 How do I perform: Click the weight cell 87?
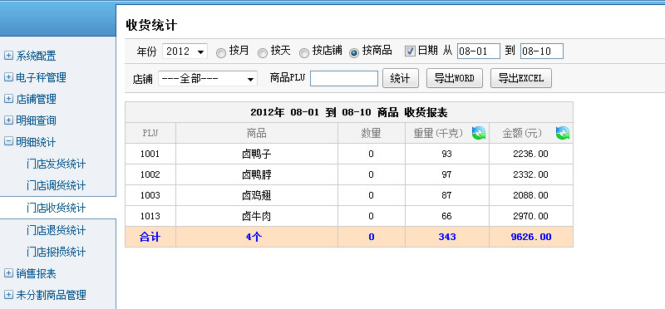(x=447, y=195)
